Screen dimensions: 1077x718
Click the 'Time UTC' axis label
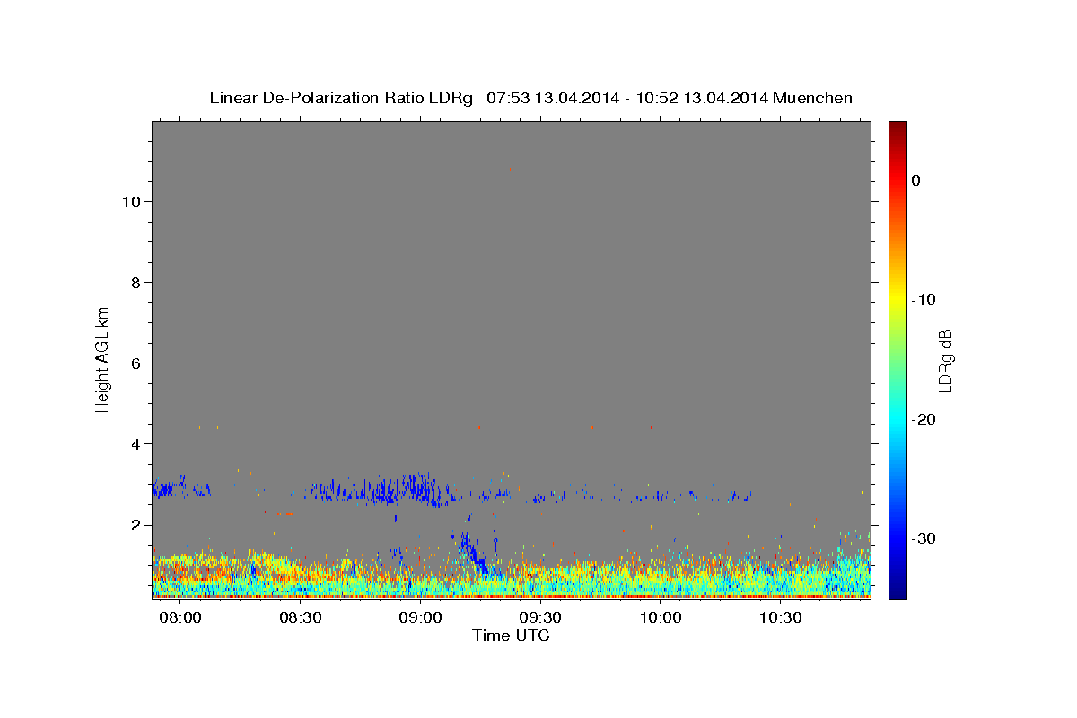(511, 635)
